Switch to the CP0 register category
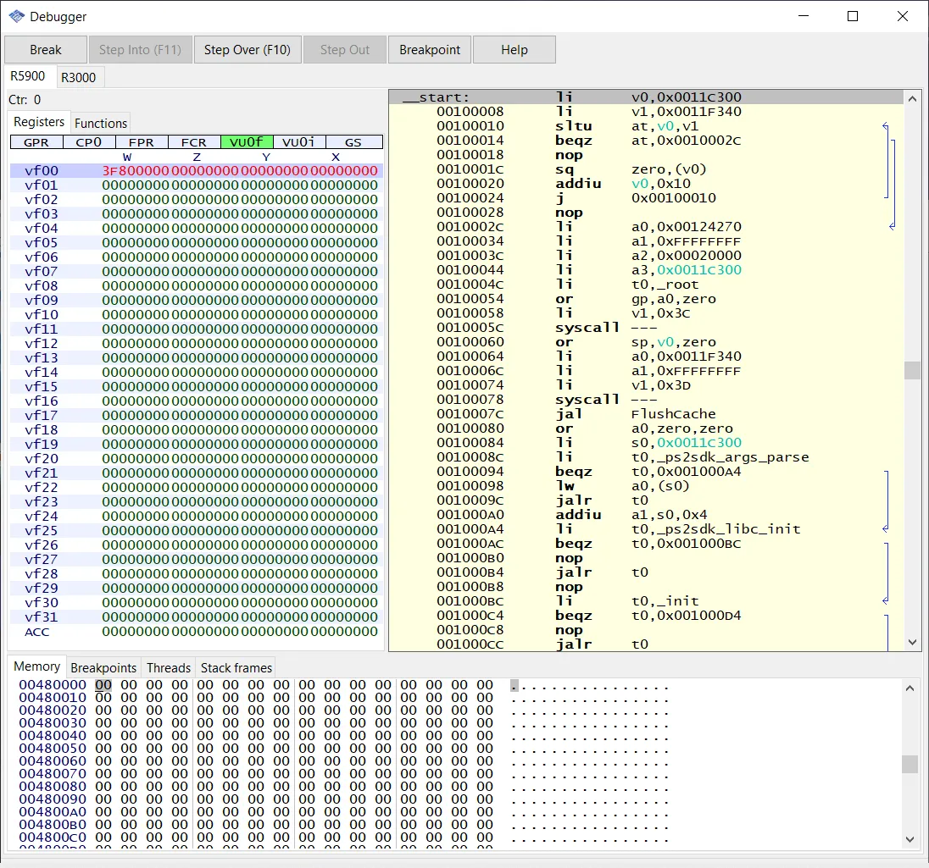The height and width of the screenshot is (868, 929). [x=89, y=142]
